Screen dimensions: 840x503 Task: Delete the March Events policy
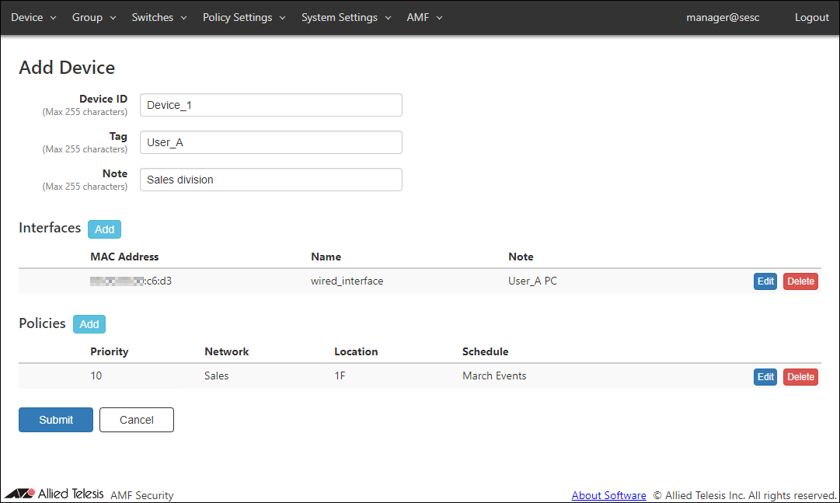click(x=800, y=377)
